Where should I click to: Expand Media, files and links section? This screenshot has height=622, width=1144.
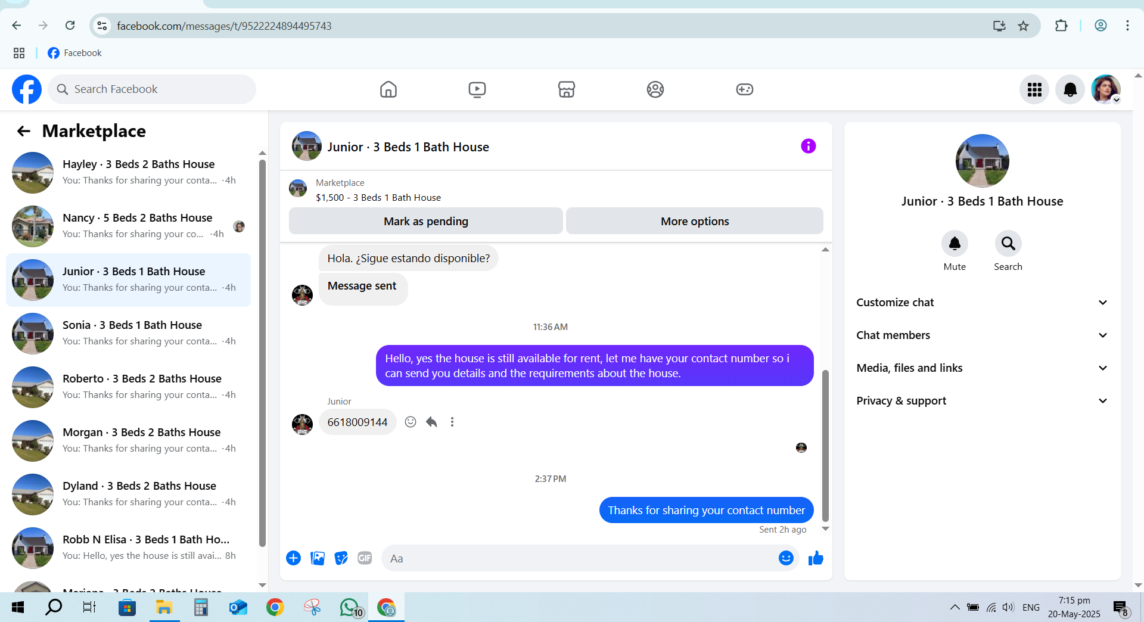pos(982,368)
